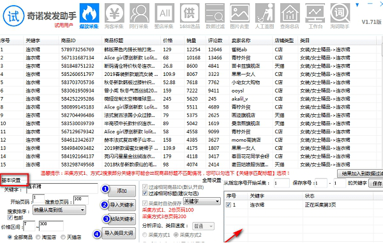This screenshot has width=383, height=252.
Task: Select seller name akalil_v
Action: click(x=239, y=99)
